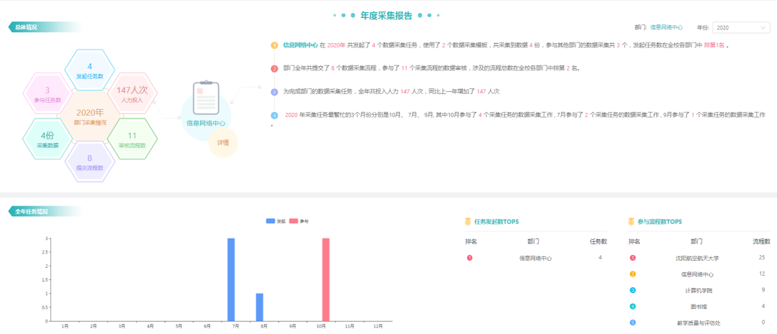
Task: Click the rank 2 badge in 参与流程数TOP5
Action: pos(633,274)
